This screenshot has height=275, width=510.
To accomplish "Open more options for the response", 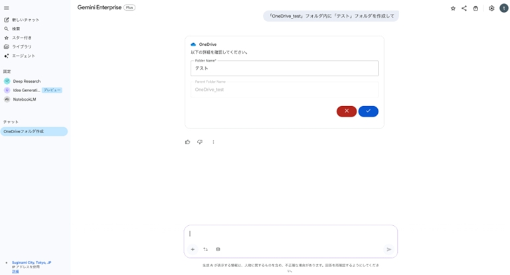I will tap(213, 142).
